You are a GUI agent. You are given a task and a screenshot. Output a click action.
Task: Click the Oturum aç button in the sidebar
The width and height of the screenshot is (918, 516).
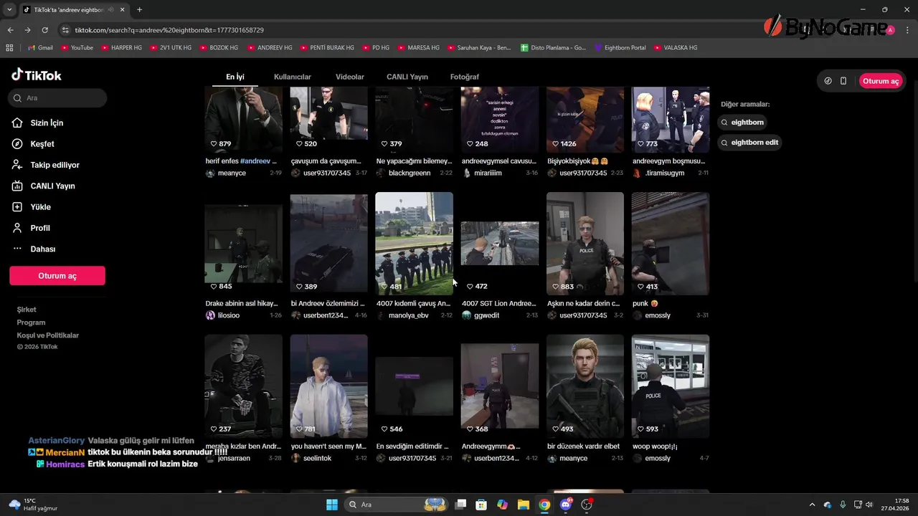tap(57, 276)
